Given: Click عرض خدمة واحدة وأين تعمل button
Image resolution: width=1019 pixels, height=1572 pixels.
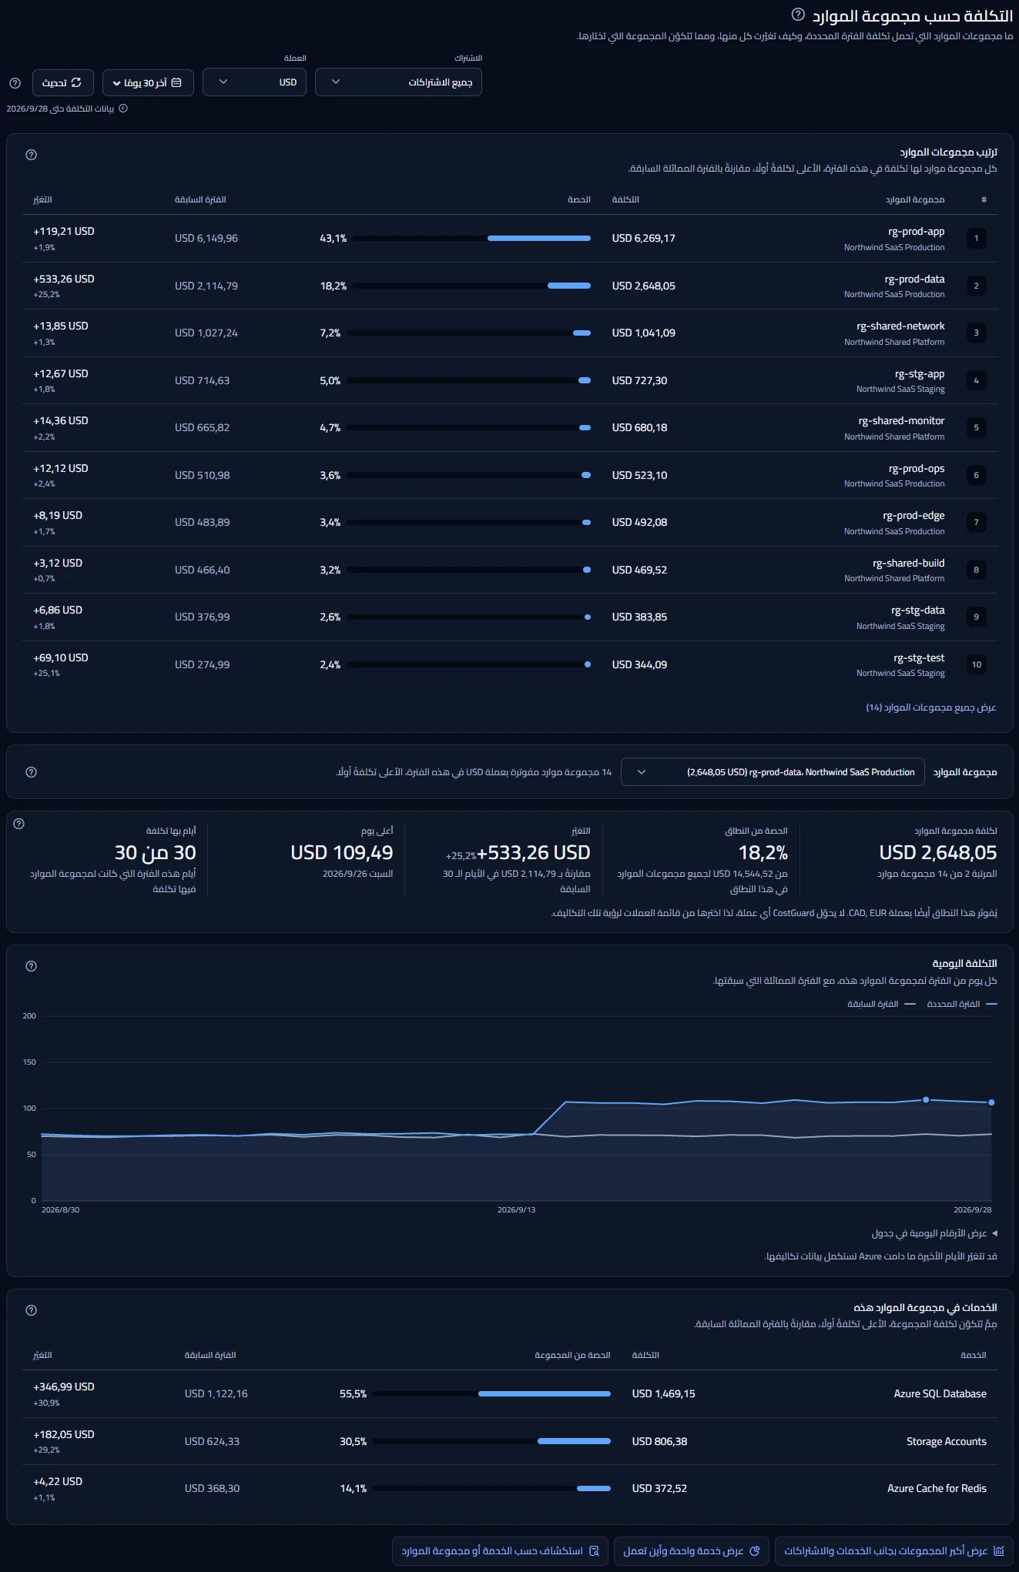Looking at the screenshot, I should click(691, 1550).
